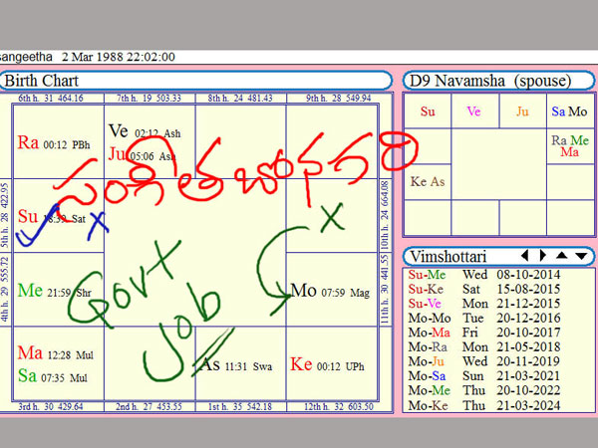Click Ju in the Navamsha chart

[x=522, y=112]
